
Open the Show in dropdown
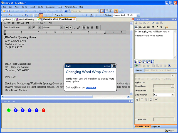tap(175, 70)
